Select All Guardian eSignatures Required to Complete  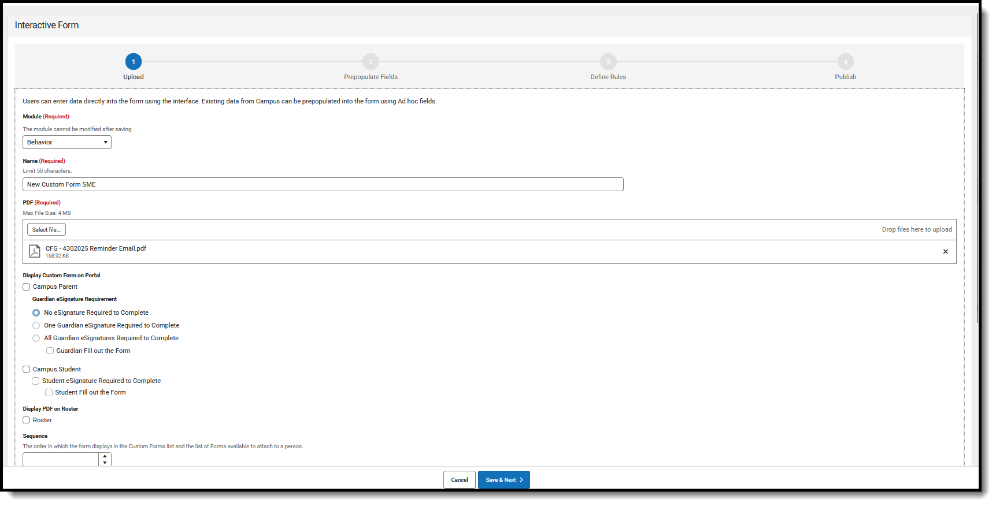click(36, 338)
